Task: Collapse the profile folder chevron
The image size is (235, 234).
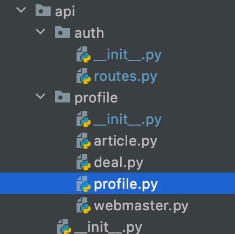Action: click(x=40, y=96)
